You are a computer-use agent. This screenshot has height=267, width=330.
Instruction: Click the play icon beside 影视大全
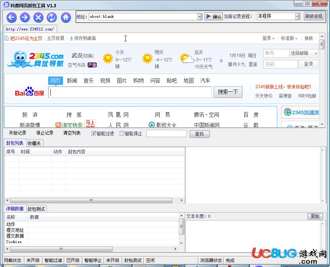click(151, 125)
